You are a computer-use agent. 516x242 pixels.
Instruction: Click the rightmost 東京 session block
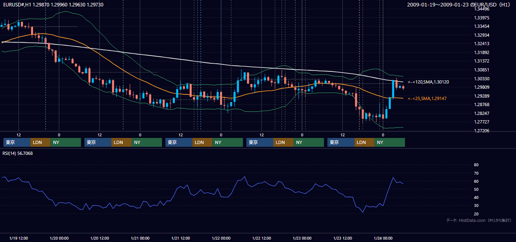coord(341,142)
